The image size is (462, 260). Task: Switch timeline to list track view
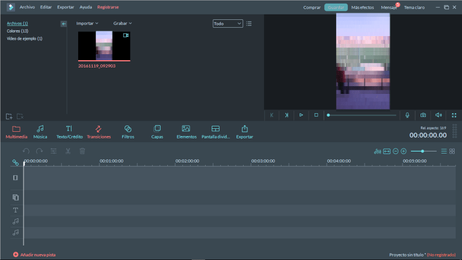pyautogui.click(x=444, y=151)
